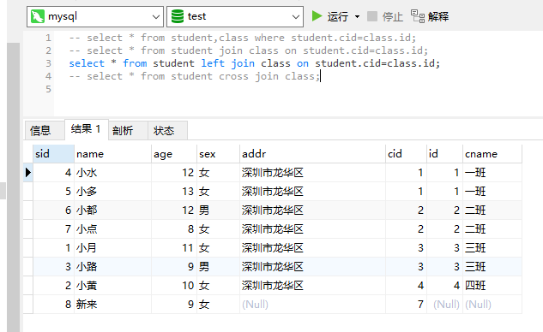543x332 pixels.
Task: Select the name cell 小黄
Action: (112, 285)
